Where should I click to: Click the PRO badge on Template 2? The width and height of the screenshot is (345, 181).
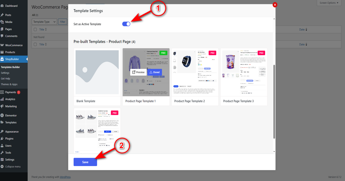[212, 53]
